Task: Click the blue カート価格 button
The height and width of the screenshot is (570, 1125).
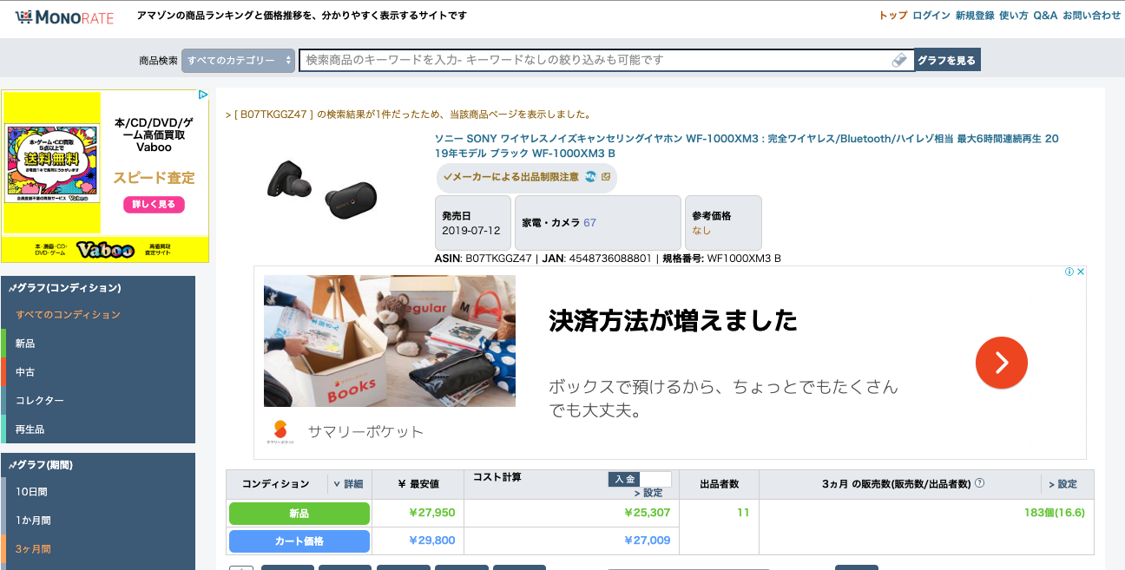Action: pos(299,541)
